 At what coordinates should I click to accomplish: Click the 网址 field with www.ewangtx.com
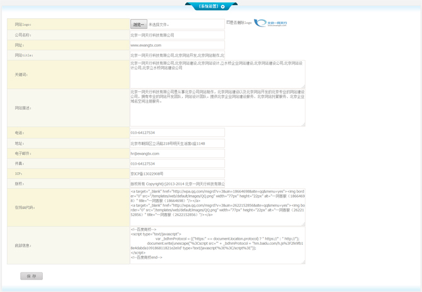click(x=177, y=45)
